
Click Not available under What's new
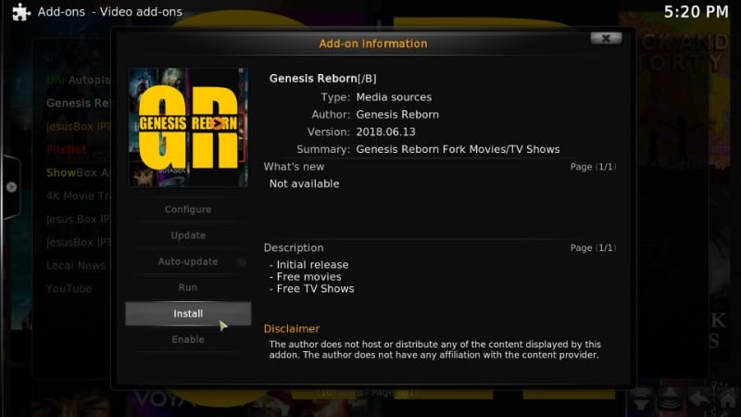(305, 183)
